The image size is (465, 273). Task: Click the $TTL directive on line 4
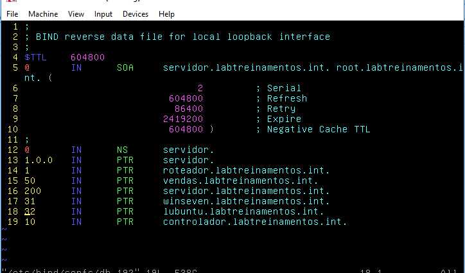(x=35, y=57)
